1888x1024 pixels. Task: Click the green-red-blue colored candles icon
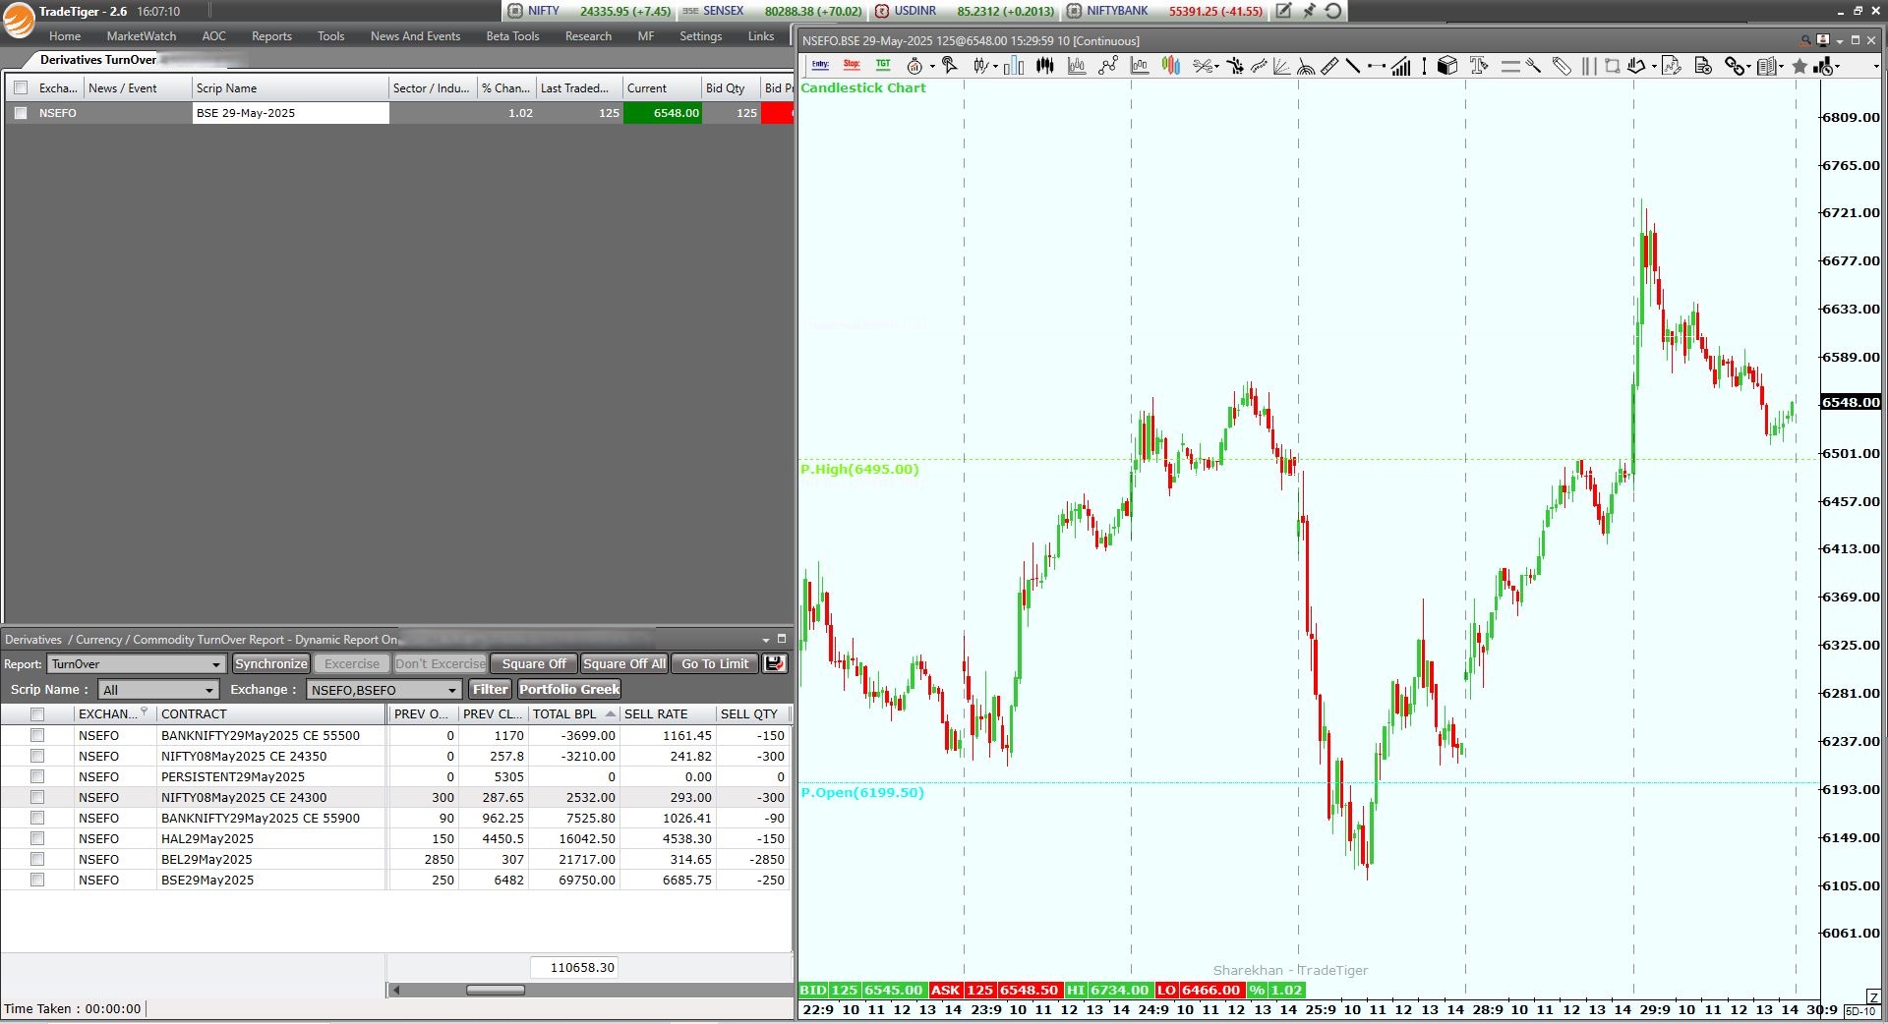click(x=1171, y=66)
